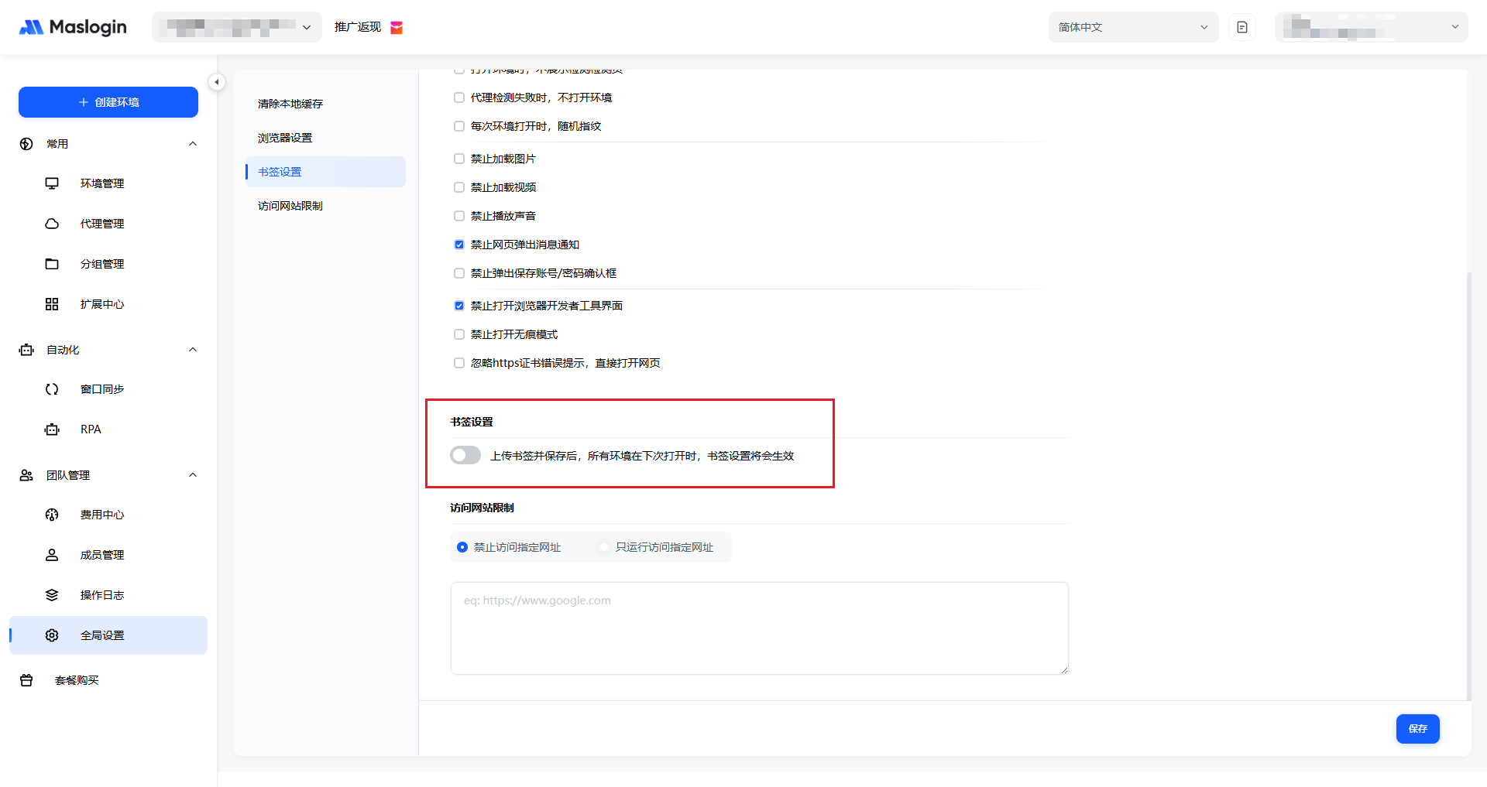Click the RPA robot icon

point(52,429)
